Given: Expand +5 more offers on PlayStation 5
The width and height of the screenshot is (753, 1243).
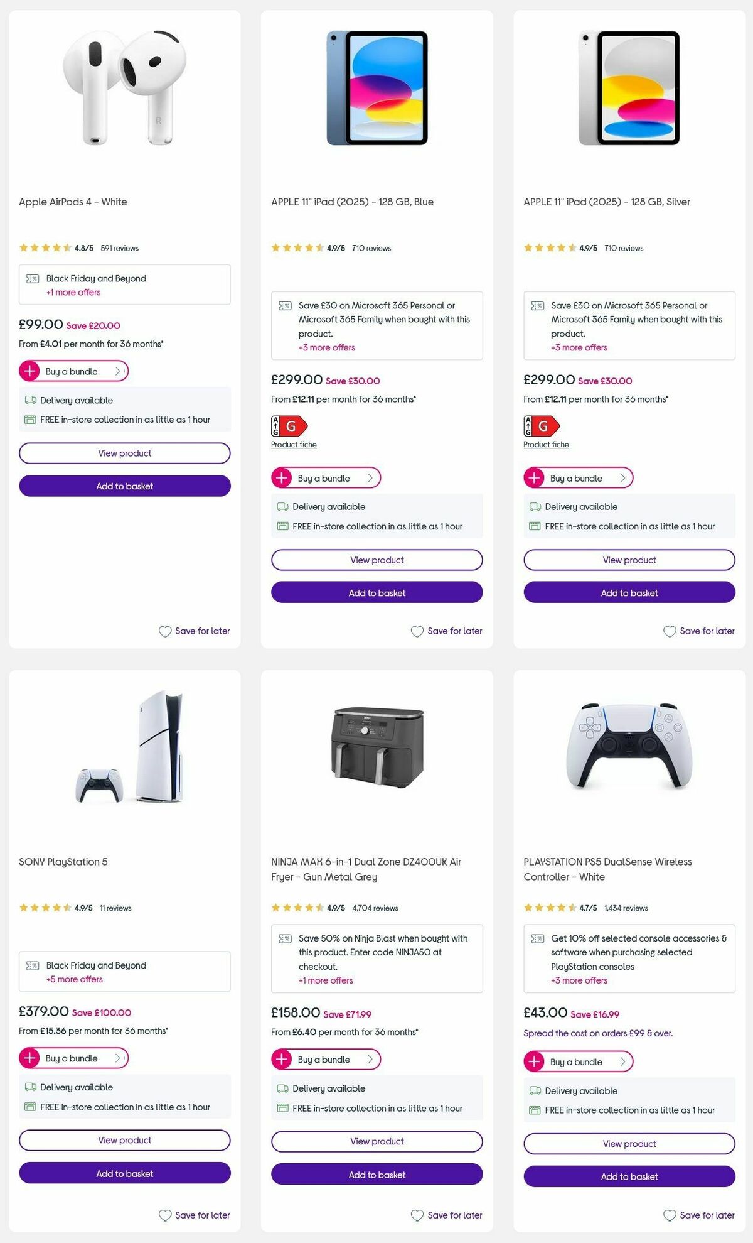Looking at the screenshot, I should point(73,979).
